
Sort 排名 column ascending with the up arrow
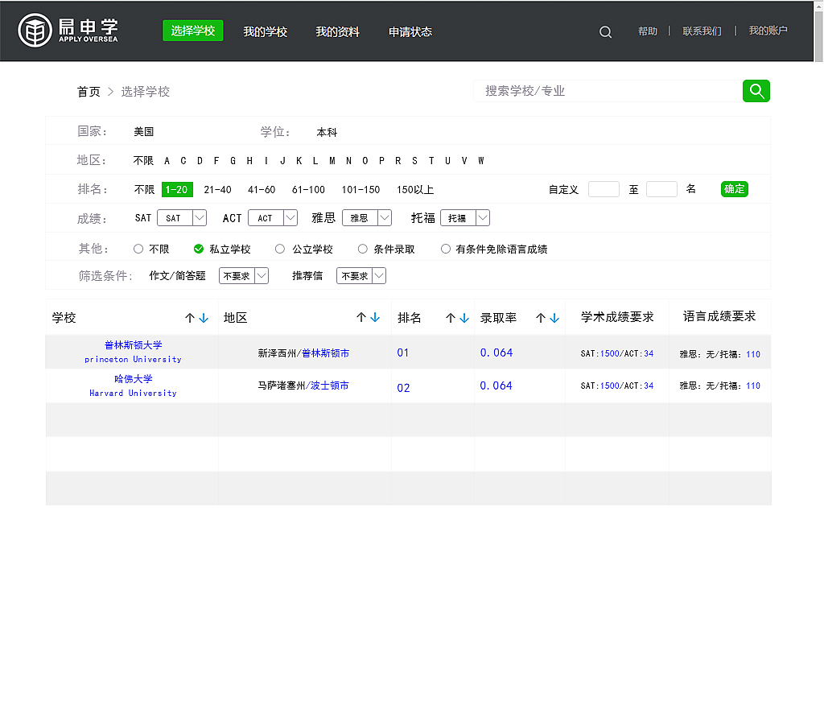(x=451, y=318)
